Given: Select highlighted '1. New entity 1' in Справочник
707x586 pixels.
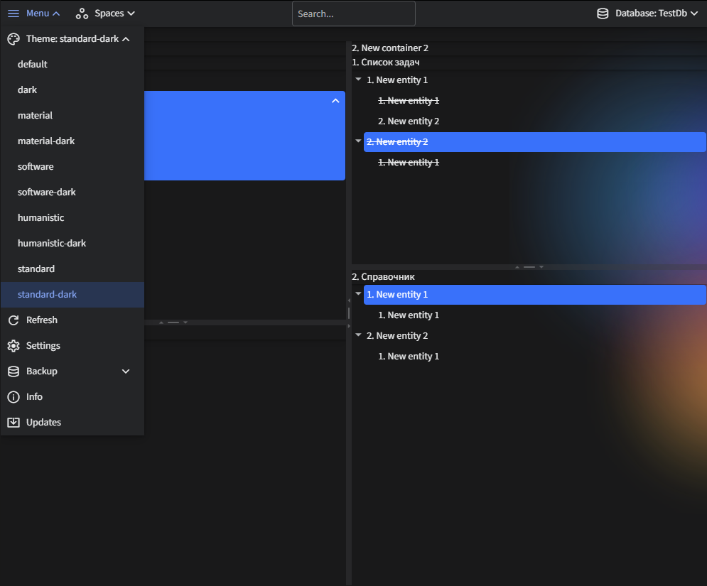Looking at the screenshot, I should point(535,294).
